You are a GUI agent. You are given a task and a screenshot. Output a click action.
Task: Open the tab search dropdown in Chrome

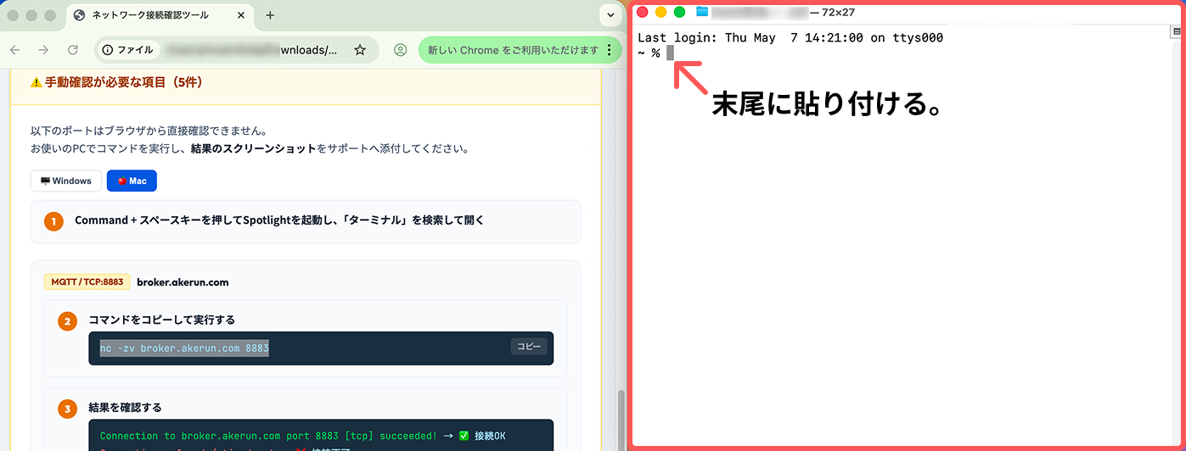coord(610,15)
